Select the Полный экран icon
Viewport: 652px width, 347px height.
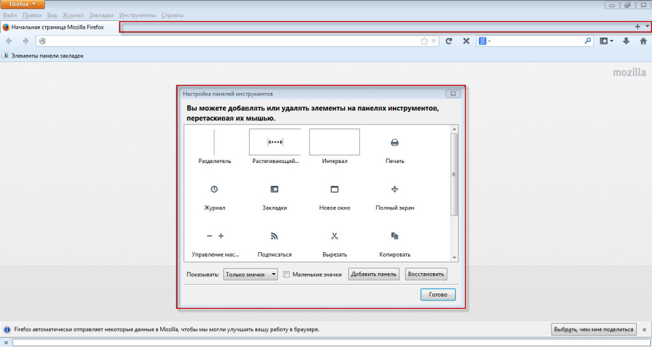point(395,189)
